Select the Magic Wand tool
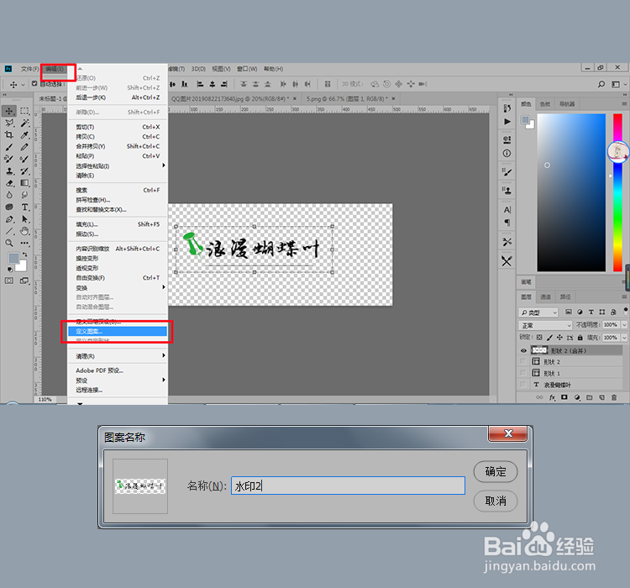Viewport: 630px width, 588px height. point(24,123)
